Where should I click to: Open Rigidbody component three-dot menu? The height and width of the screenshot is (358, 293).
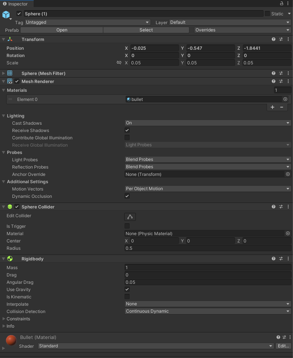pyautogui.click(x=289, y=259)
